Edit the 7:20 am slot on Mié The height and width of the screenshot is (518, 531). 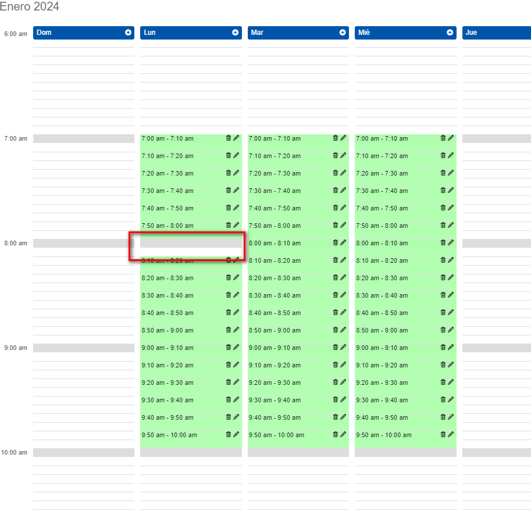pyautogui.click(x=450, y=173)
